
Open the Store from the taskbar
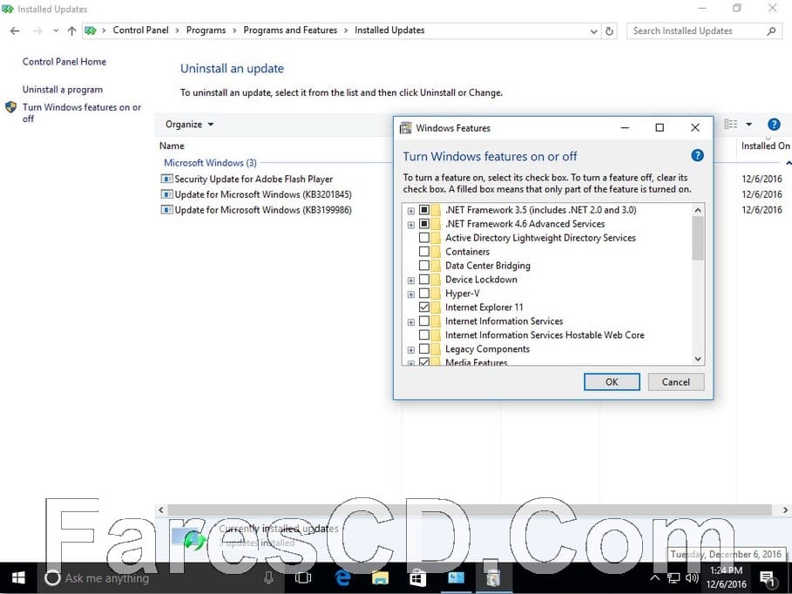[x=417, y=577]
